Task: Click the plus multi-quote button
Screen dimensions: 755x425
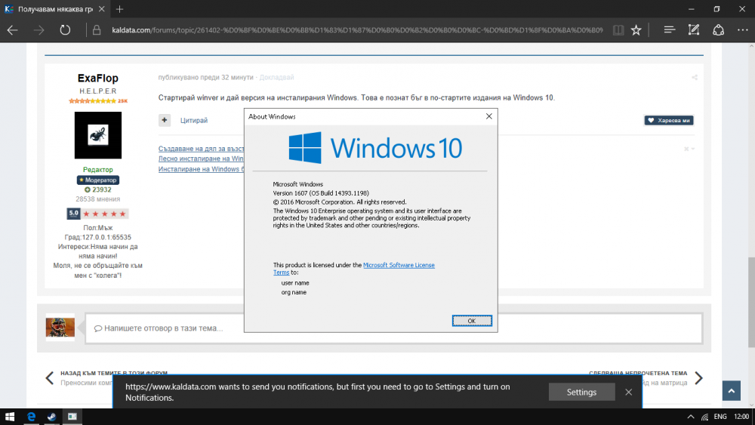Action: coord(165,120)
